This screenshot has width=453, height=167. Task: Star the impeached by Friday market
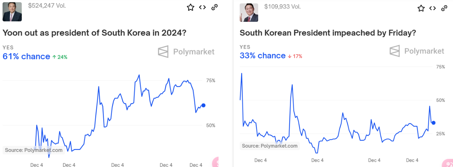click(x=421, y=8)
